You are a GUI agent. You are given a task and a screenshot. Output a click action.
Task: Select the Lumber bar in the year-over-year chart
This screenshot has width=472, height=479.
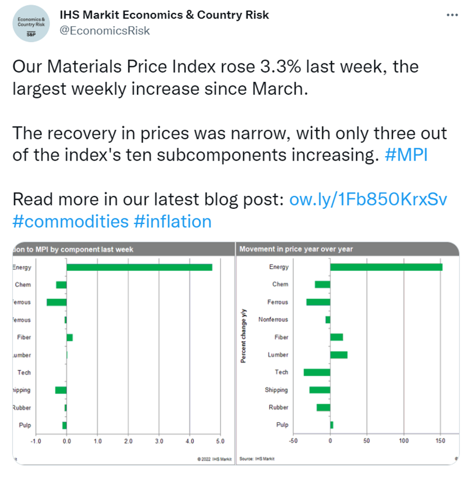(339, 355)
